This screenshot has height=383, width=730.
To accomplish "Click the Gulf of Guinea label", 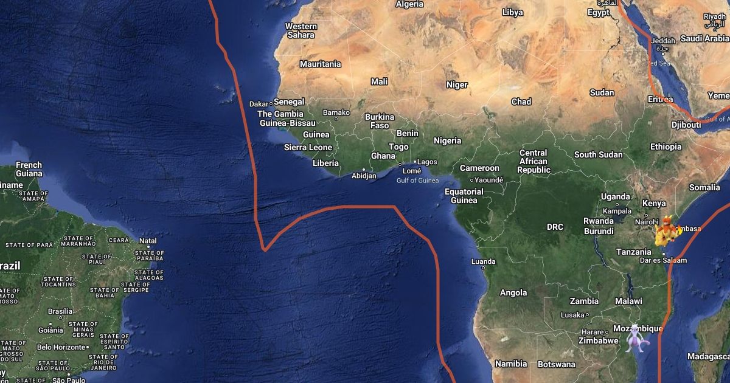I will click(417, 181).
